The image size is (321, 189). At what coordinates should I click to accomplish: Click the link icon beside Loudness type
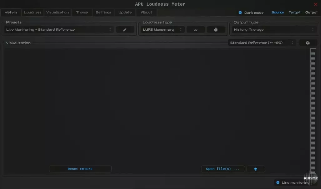pos(196,30)
